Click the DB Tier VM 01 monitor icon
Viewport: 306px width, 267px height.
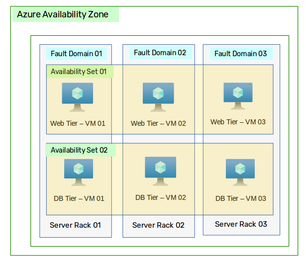point(79,173)
